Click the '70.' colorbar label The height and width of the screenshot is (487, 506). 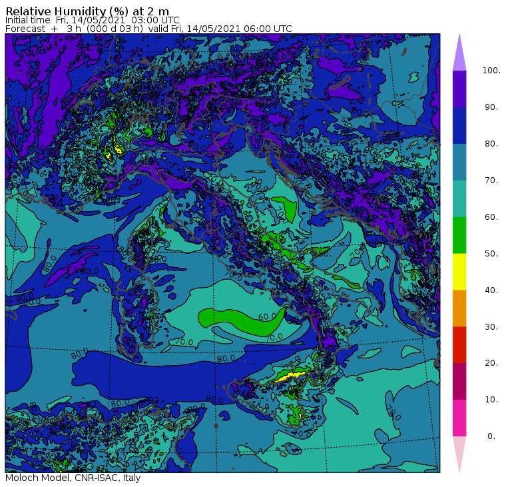click(x=491, y=180)
